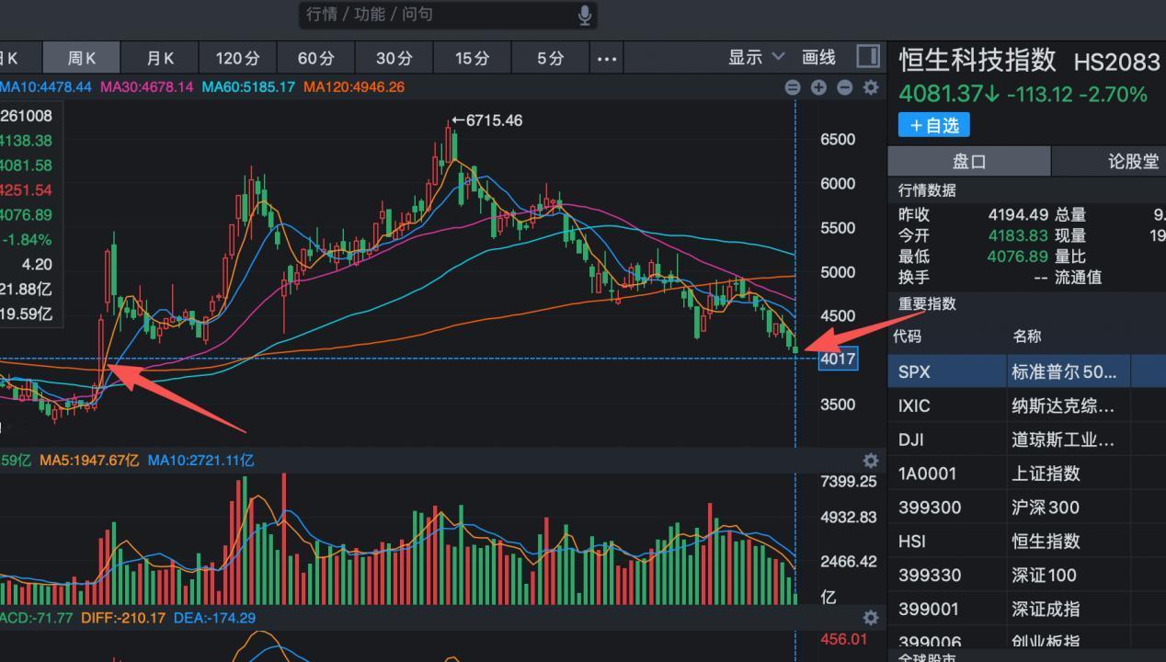
Task: Select the 60分 timeframe tab
Action: pyautogui.click(x=316, y=58)
